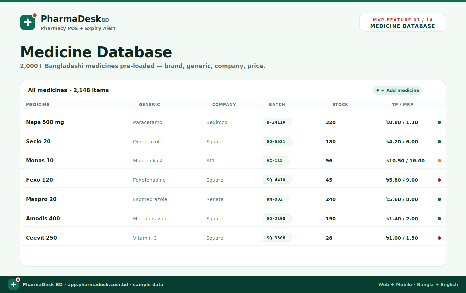Select batch tag SQ-3308
466x293 pixels.
pos(277,238)
